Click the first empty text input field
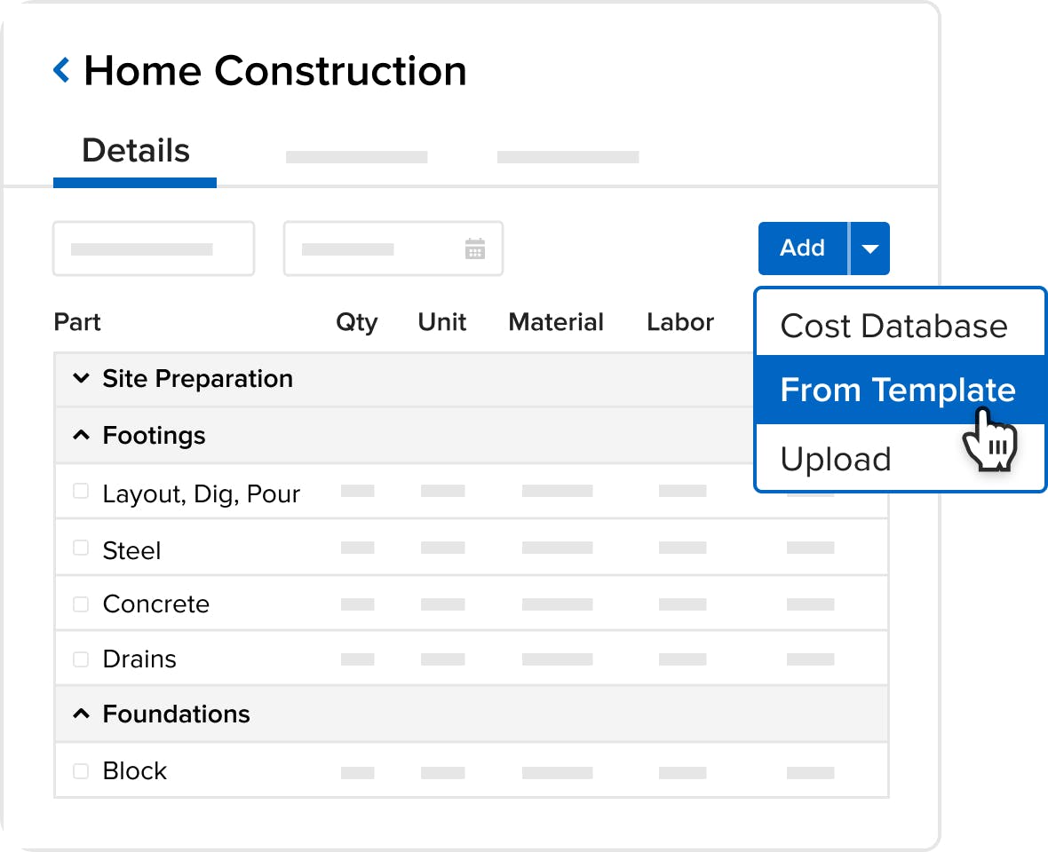Screen dimensions: 1048x852 (x=154, y=248)
